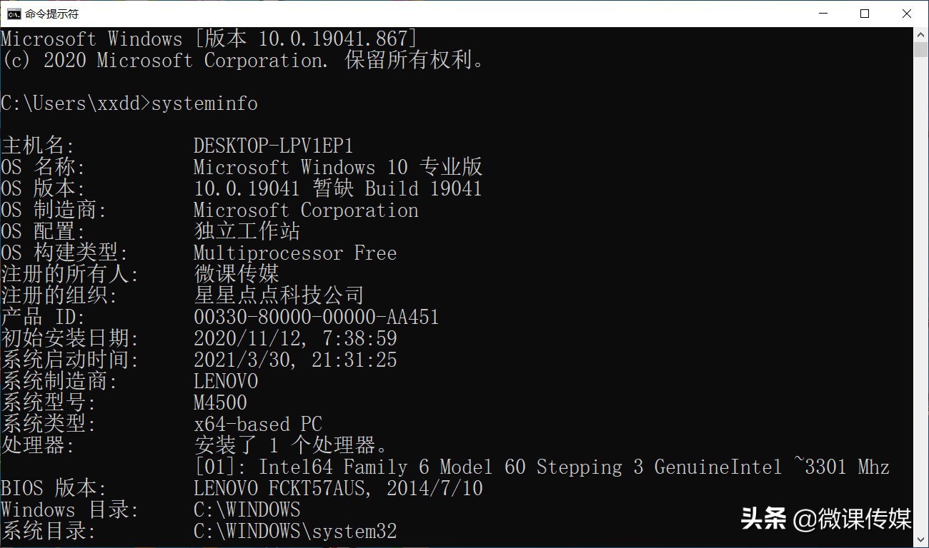Viewport: 929px width, 548px height.
Task: Click the 命令提示符 title bar text
Action: 51,14
